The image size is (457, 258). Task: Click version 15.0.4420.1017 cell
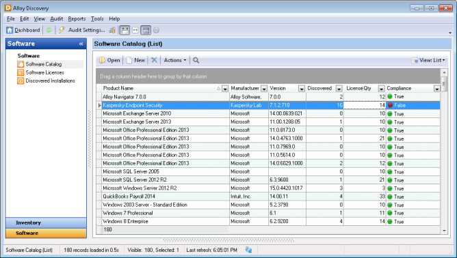pos(287,188)
